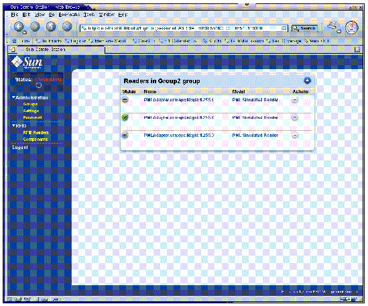Open the Actions button for the third reader
Image resolution: width=368 pixels, height=306 pixels.
click(295, 136)
